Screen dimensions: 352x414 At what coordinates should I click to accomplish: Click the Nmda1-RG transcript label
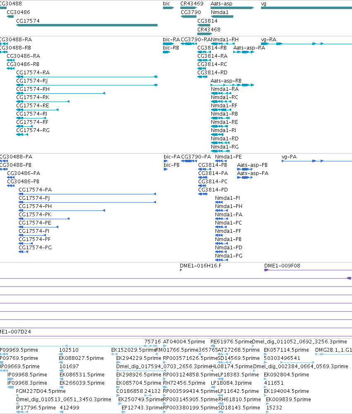click(x=225, y=147)
